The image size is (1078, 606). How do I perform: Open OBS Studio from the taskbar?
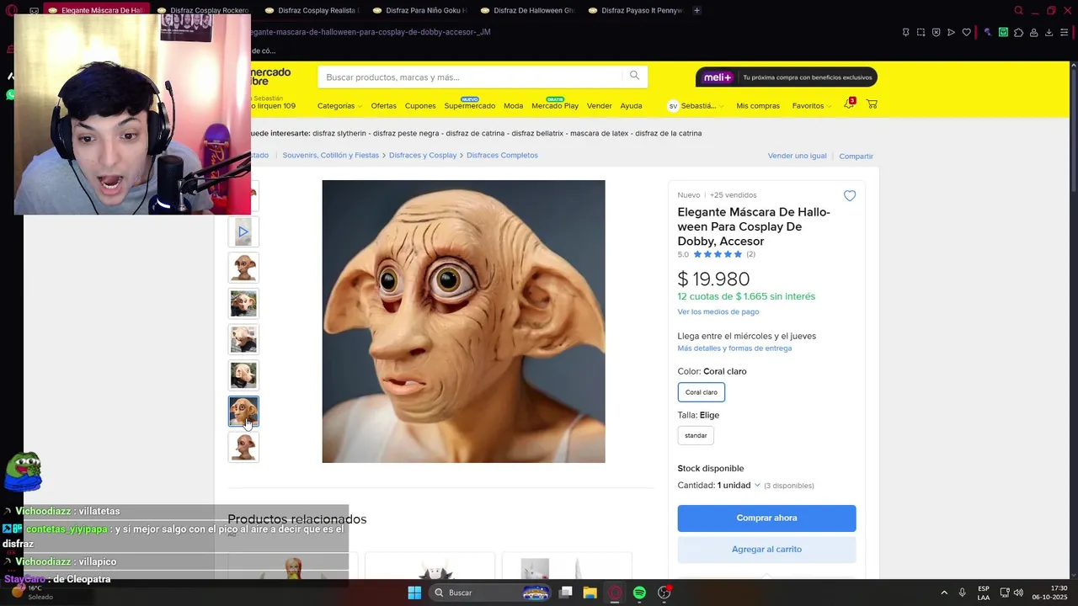coord(664,593)
